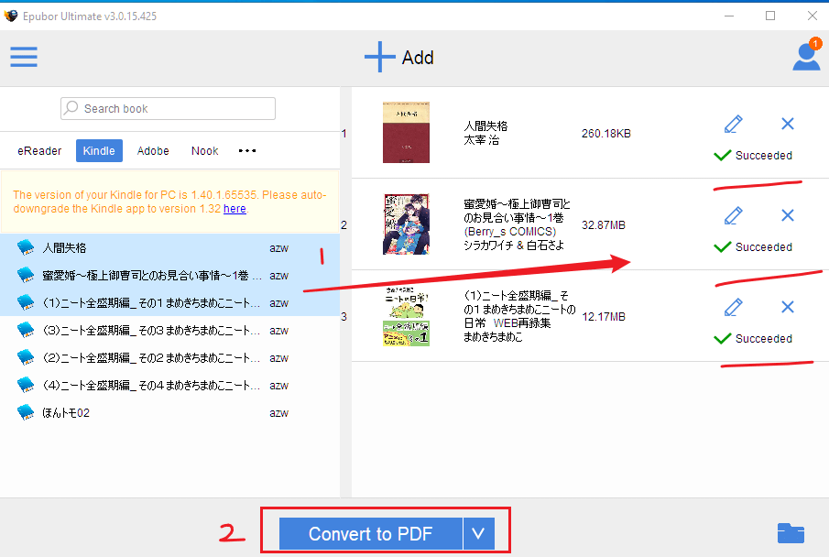Click author 太宰 治 in first entry
Screen dimensions: 829x557
(x=481, y=140)
